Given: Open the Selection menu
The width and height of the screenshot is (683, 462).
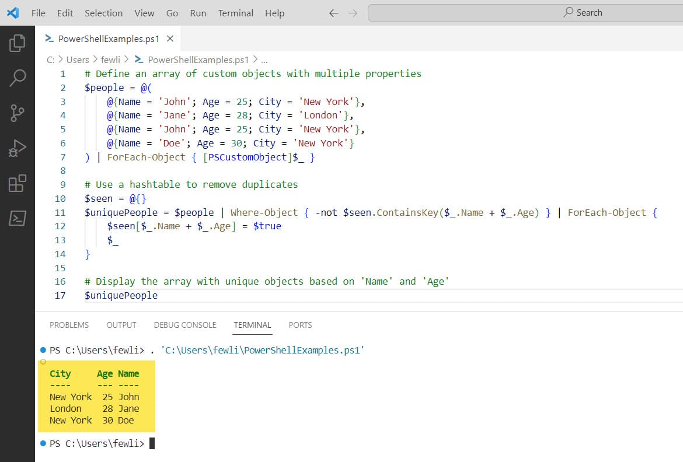Looking at the screenshot, I should [x=104, y=13].
